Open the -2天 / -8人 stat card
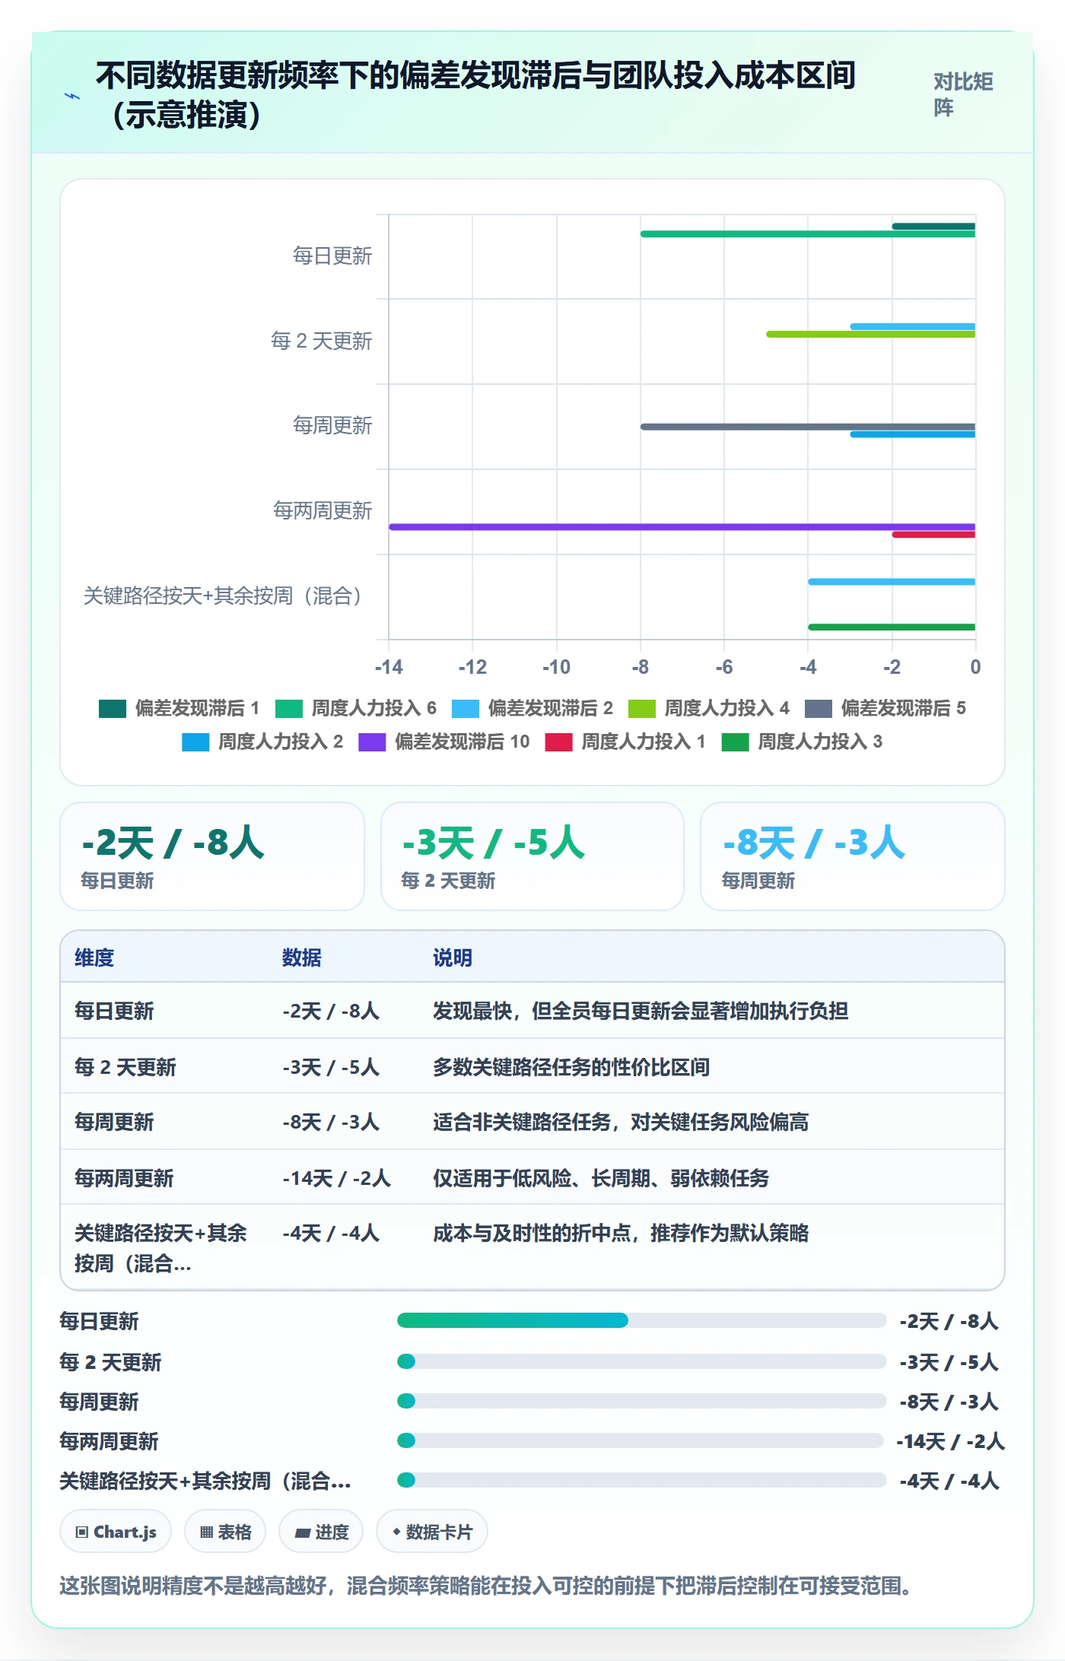 tap(212, 856)
